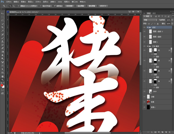The height and width of the screenshot is (134, 174).
Task: Hide the 2019 layer
Action: [144, 91]
